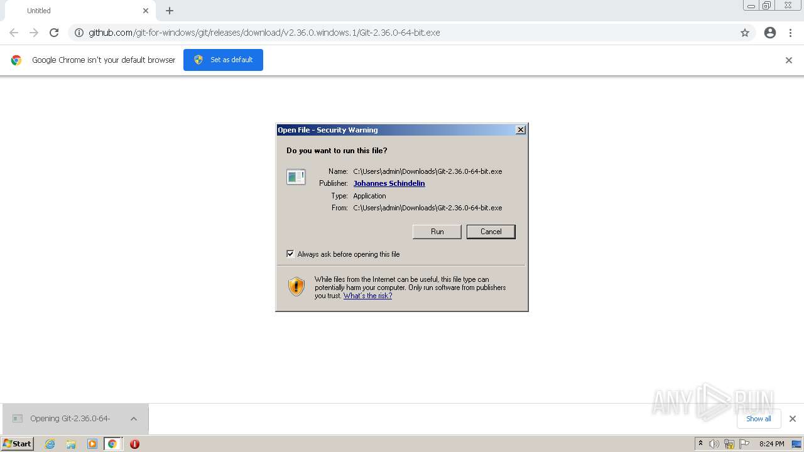Open the Action Center flag icon
Screen dimensions: 804x452
coord(744,444)
